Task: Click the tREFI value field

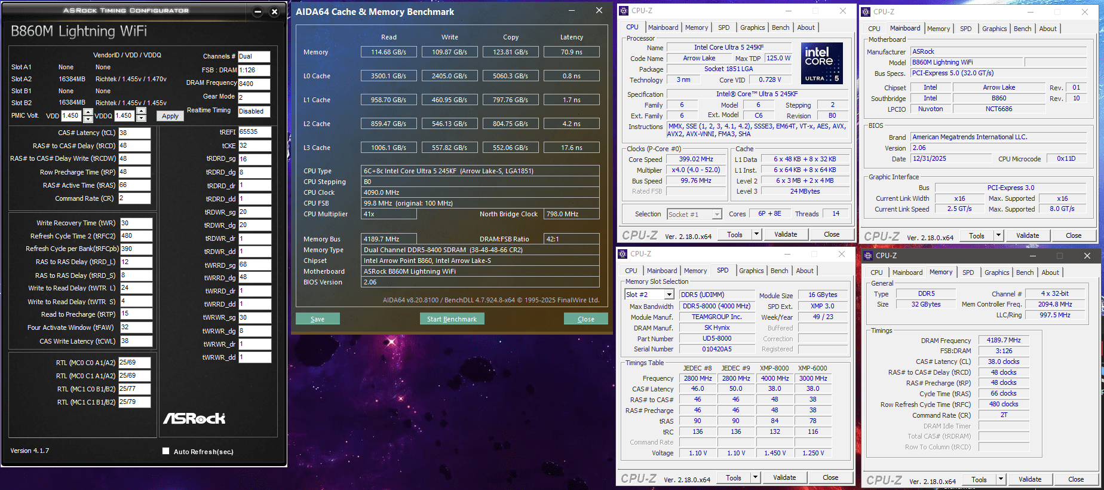Action: [254, 131]
